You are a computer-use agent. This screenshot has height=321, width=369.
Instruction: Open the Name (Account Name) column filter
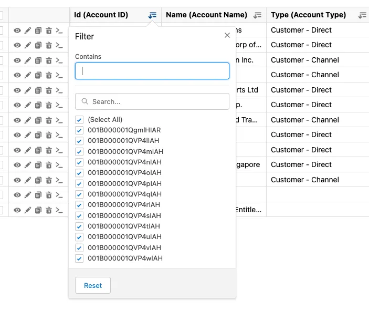[257, 15]
